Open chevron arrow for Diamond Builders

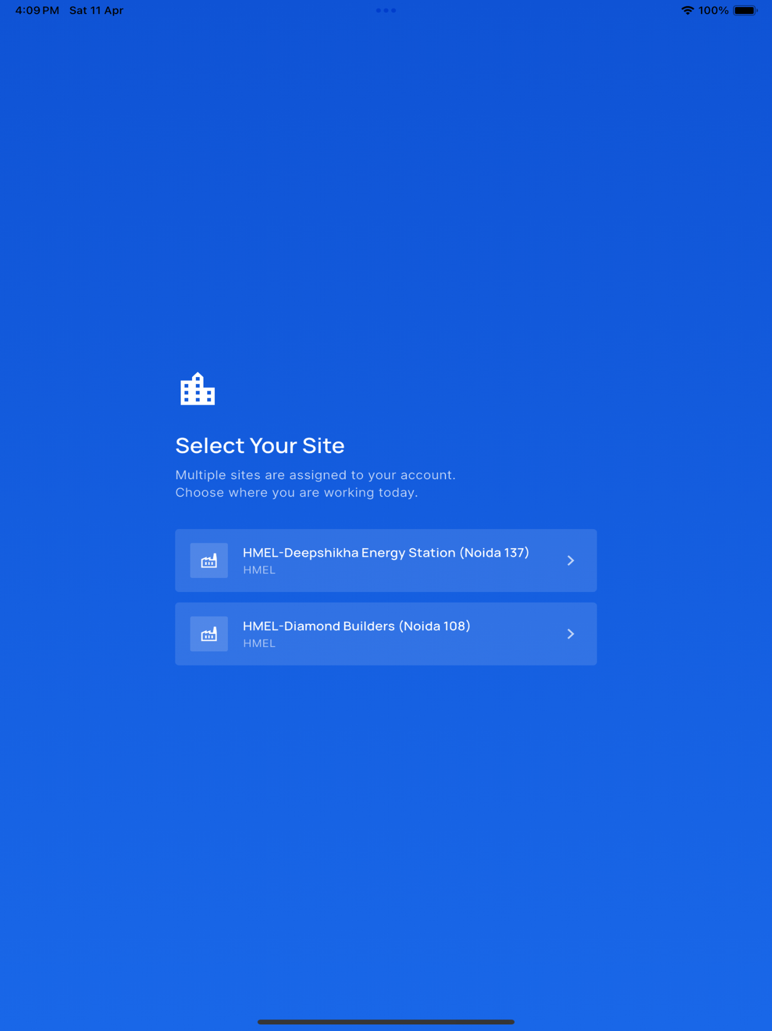pos(570,634)
